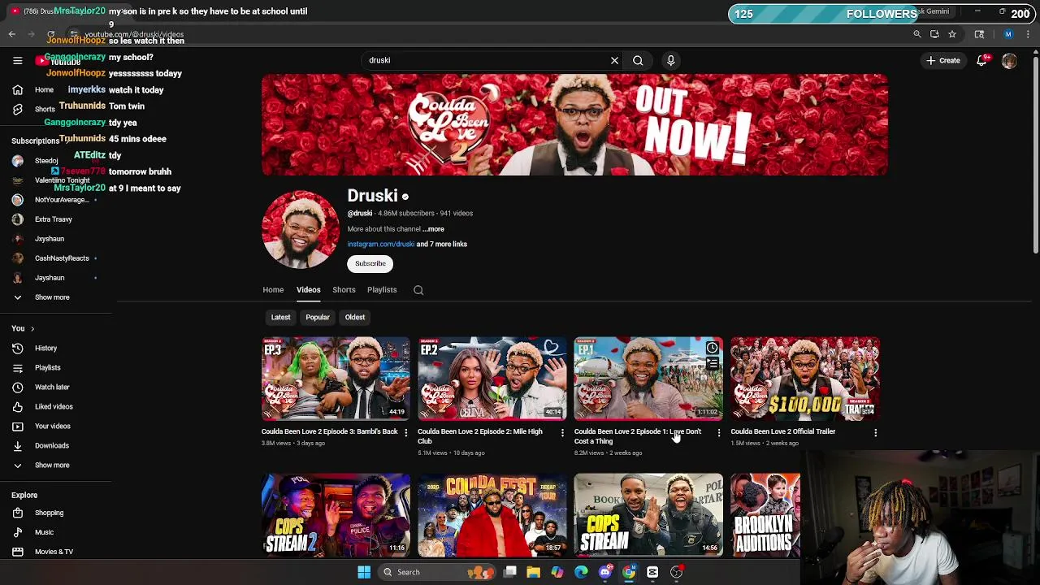Expand subscriptions with Show more
The image size is (1040, 585).
(51, 297)
